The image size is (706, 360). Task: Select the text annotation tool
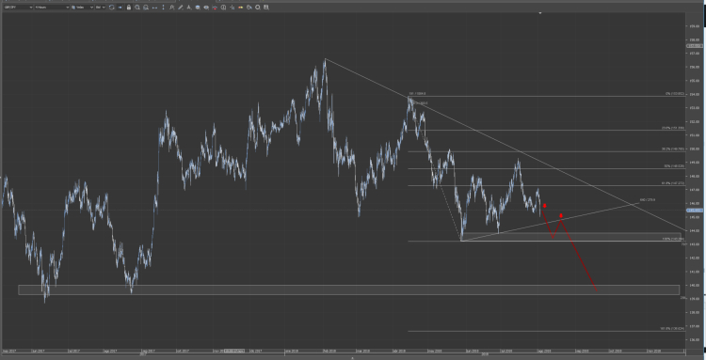[188, 8]
